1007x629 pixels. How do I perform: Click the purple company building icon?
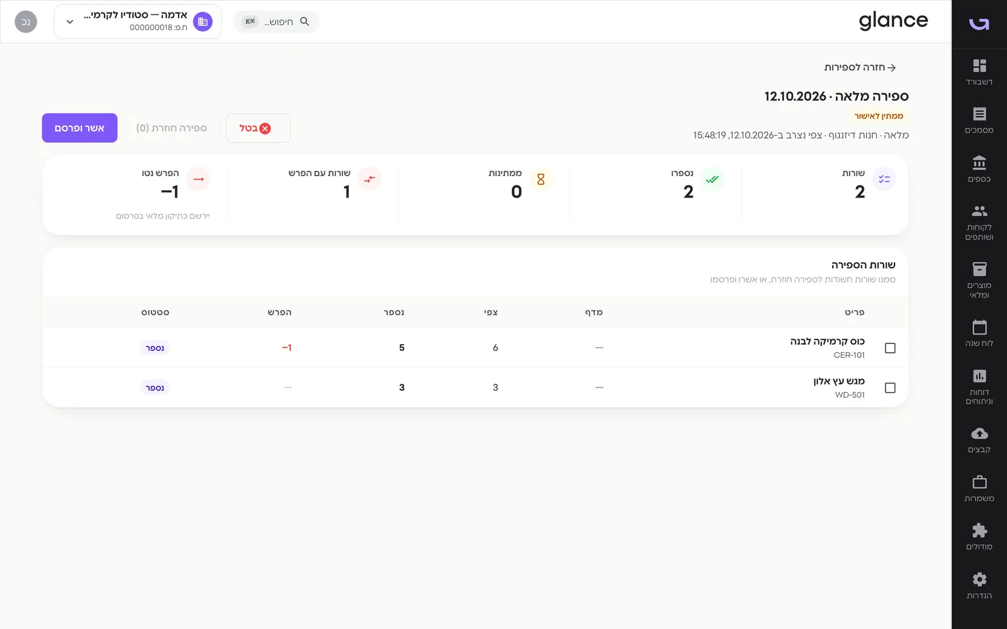[x=203, y=21]
